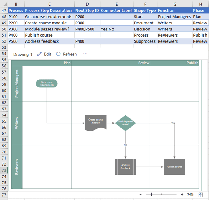Click the Reviewers swimlane label
Viewport: 209px width, 200px height.
pos(17,167)
